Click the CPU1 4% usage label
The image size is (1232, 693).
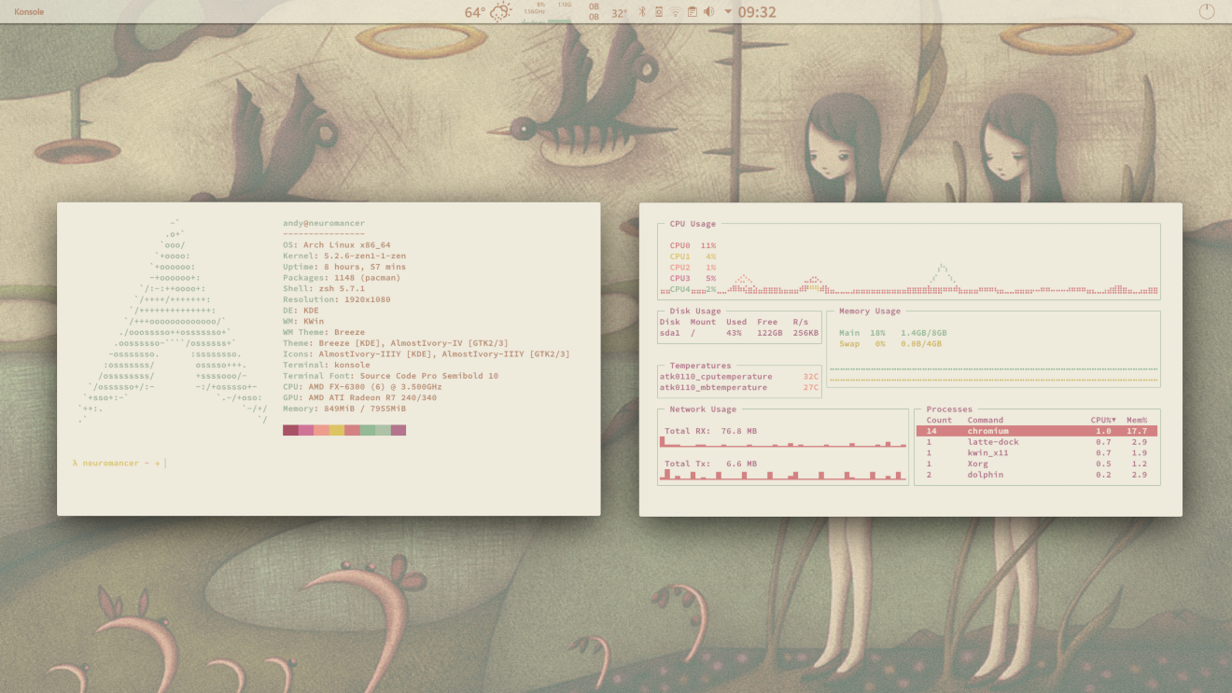(x=693, y=256)
